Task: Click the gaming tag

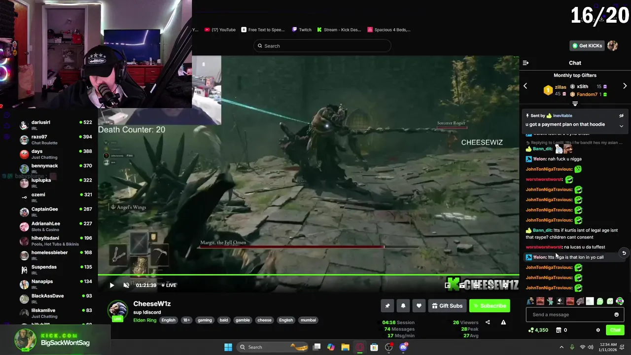Action: tap(205, 320)
